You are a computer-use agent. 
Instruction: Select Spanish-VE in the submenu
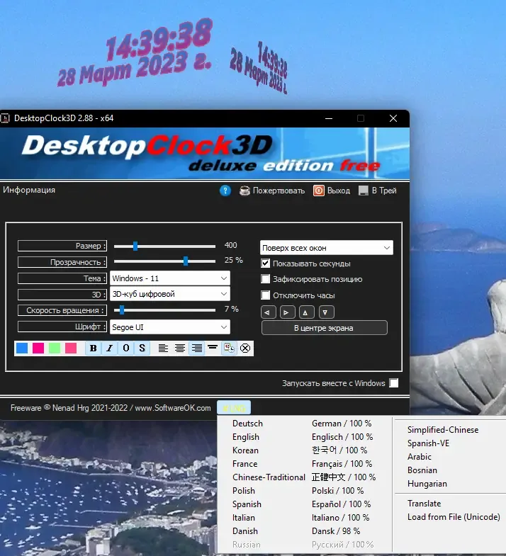pos(428,443)
